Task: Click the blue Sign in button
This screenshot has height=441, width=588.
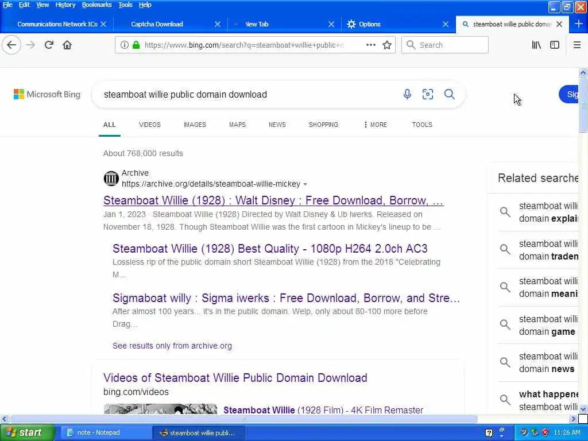Action: click(568, 94)
